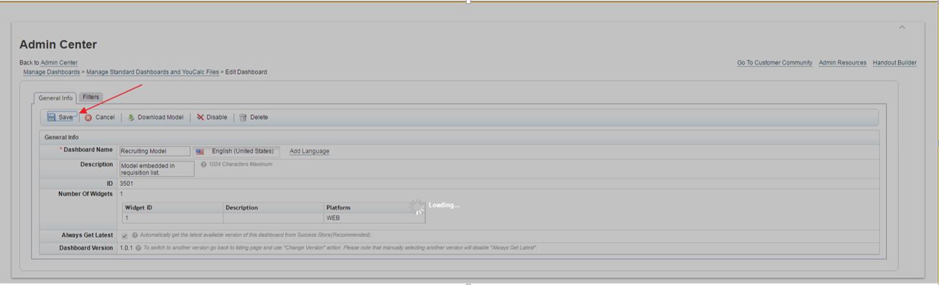Select the WEB platform cell
Viewport: 939px width, 285px height.
coord(374,218)
